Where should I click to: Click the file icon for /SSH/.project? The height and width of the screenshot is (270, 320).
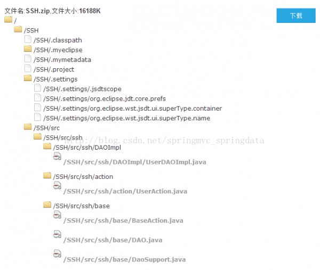pos(28,69)
